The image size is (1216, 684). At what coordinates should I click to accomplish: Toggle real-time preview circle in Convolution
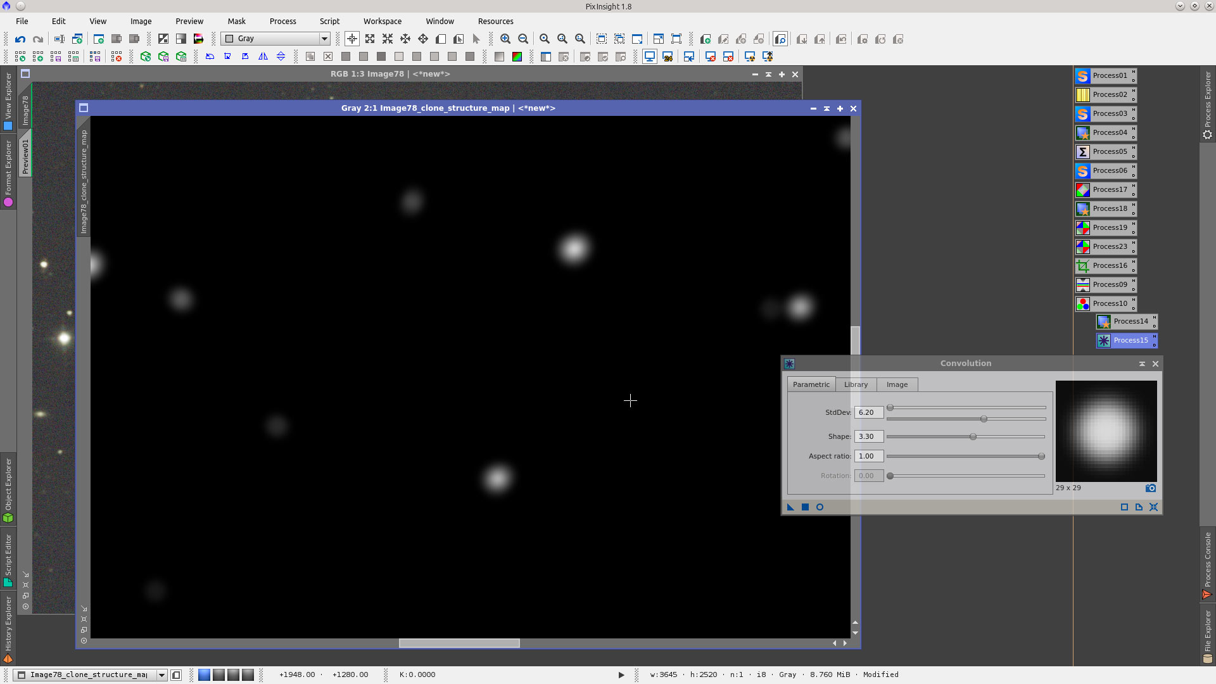820,507
